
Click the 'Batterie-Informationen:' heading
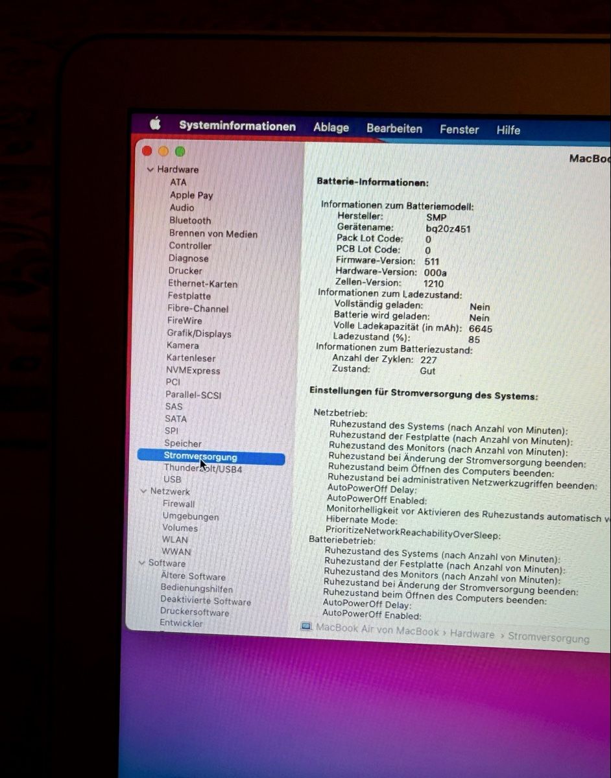tap(372, 183)
